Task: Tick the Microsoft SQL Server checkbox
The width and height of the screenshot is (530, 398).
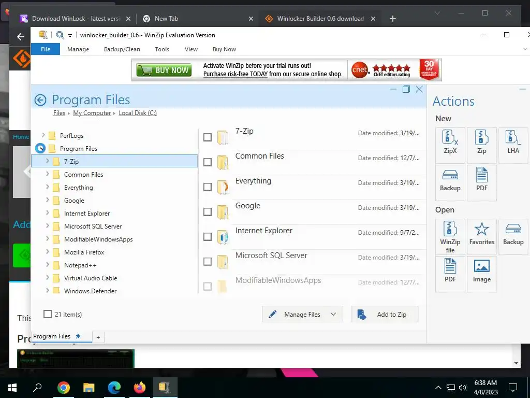Action: 208,262
